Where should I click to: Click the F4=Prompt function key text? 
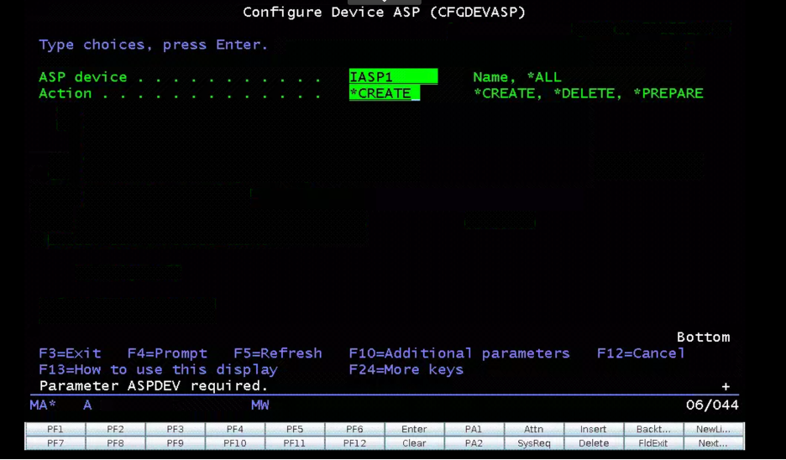[x=167, y=353]
